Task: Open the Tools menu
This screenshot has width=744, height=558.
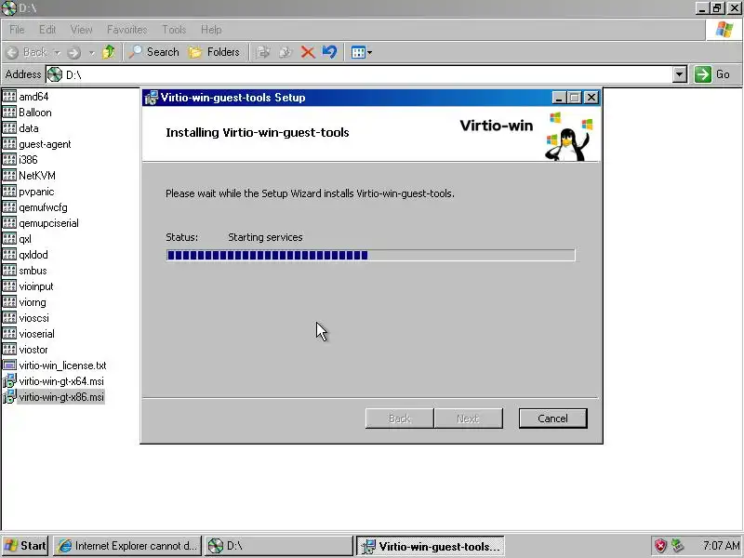Action: click(x=174, y=30)
